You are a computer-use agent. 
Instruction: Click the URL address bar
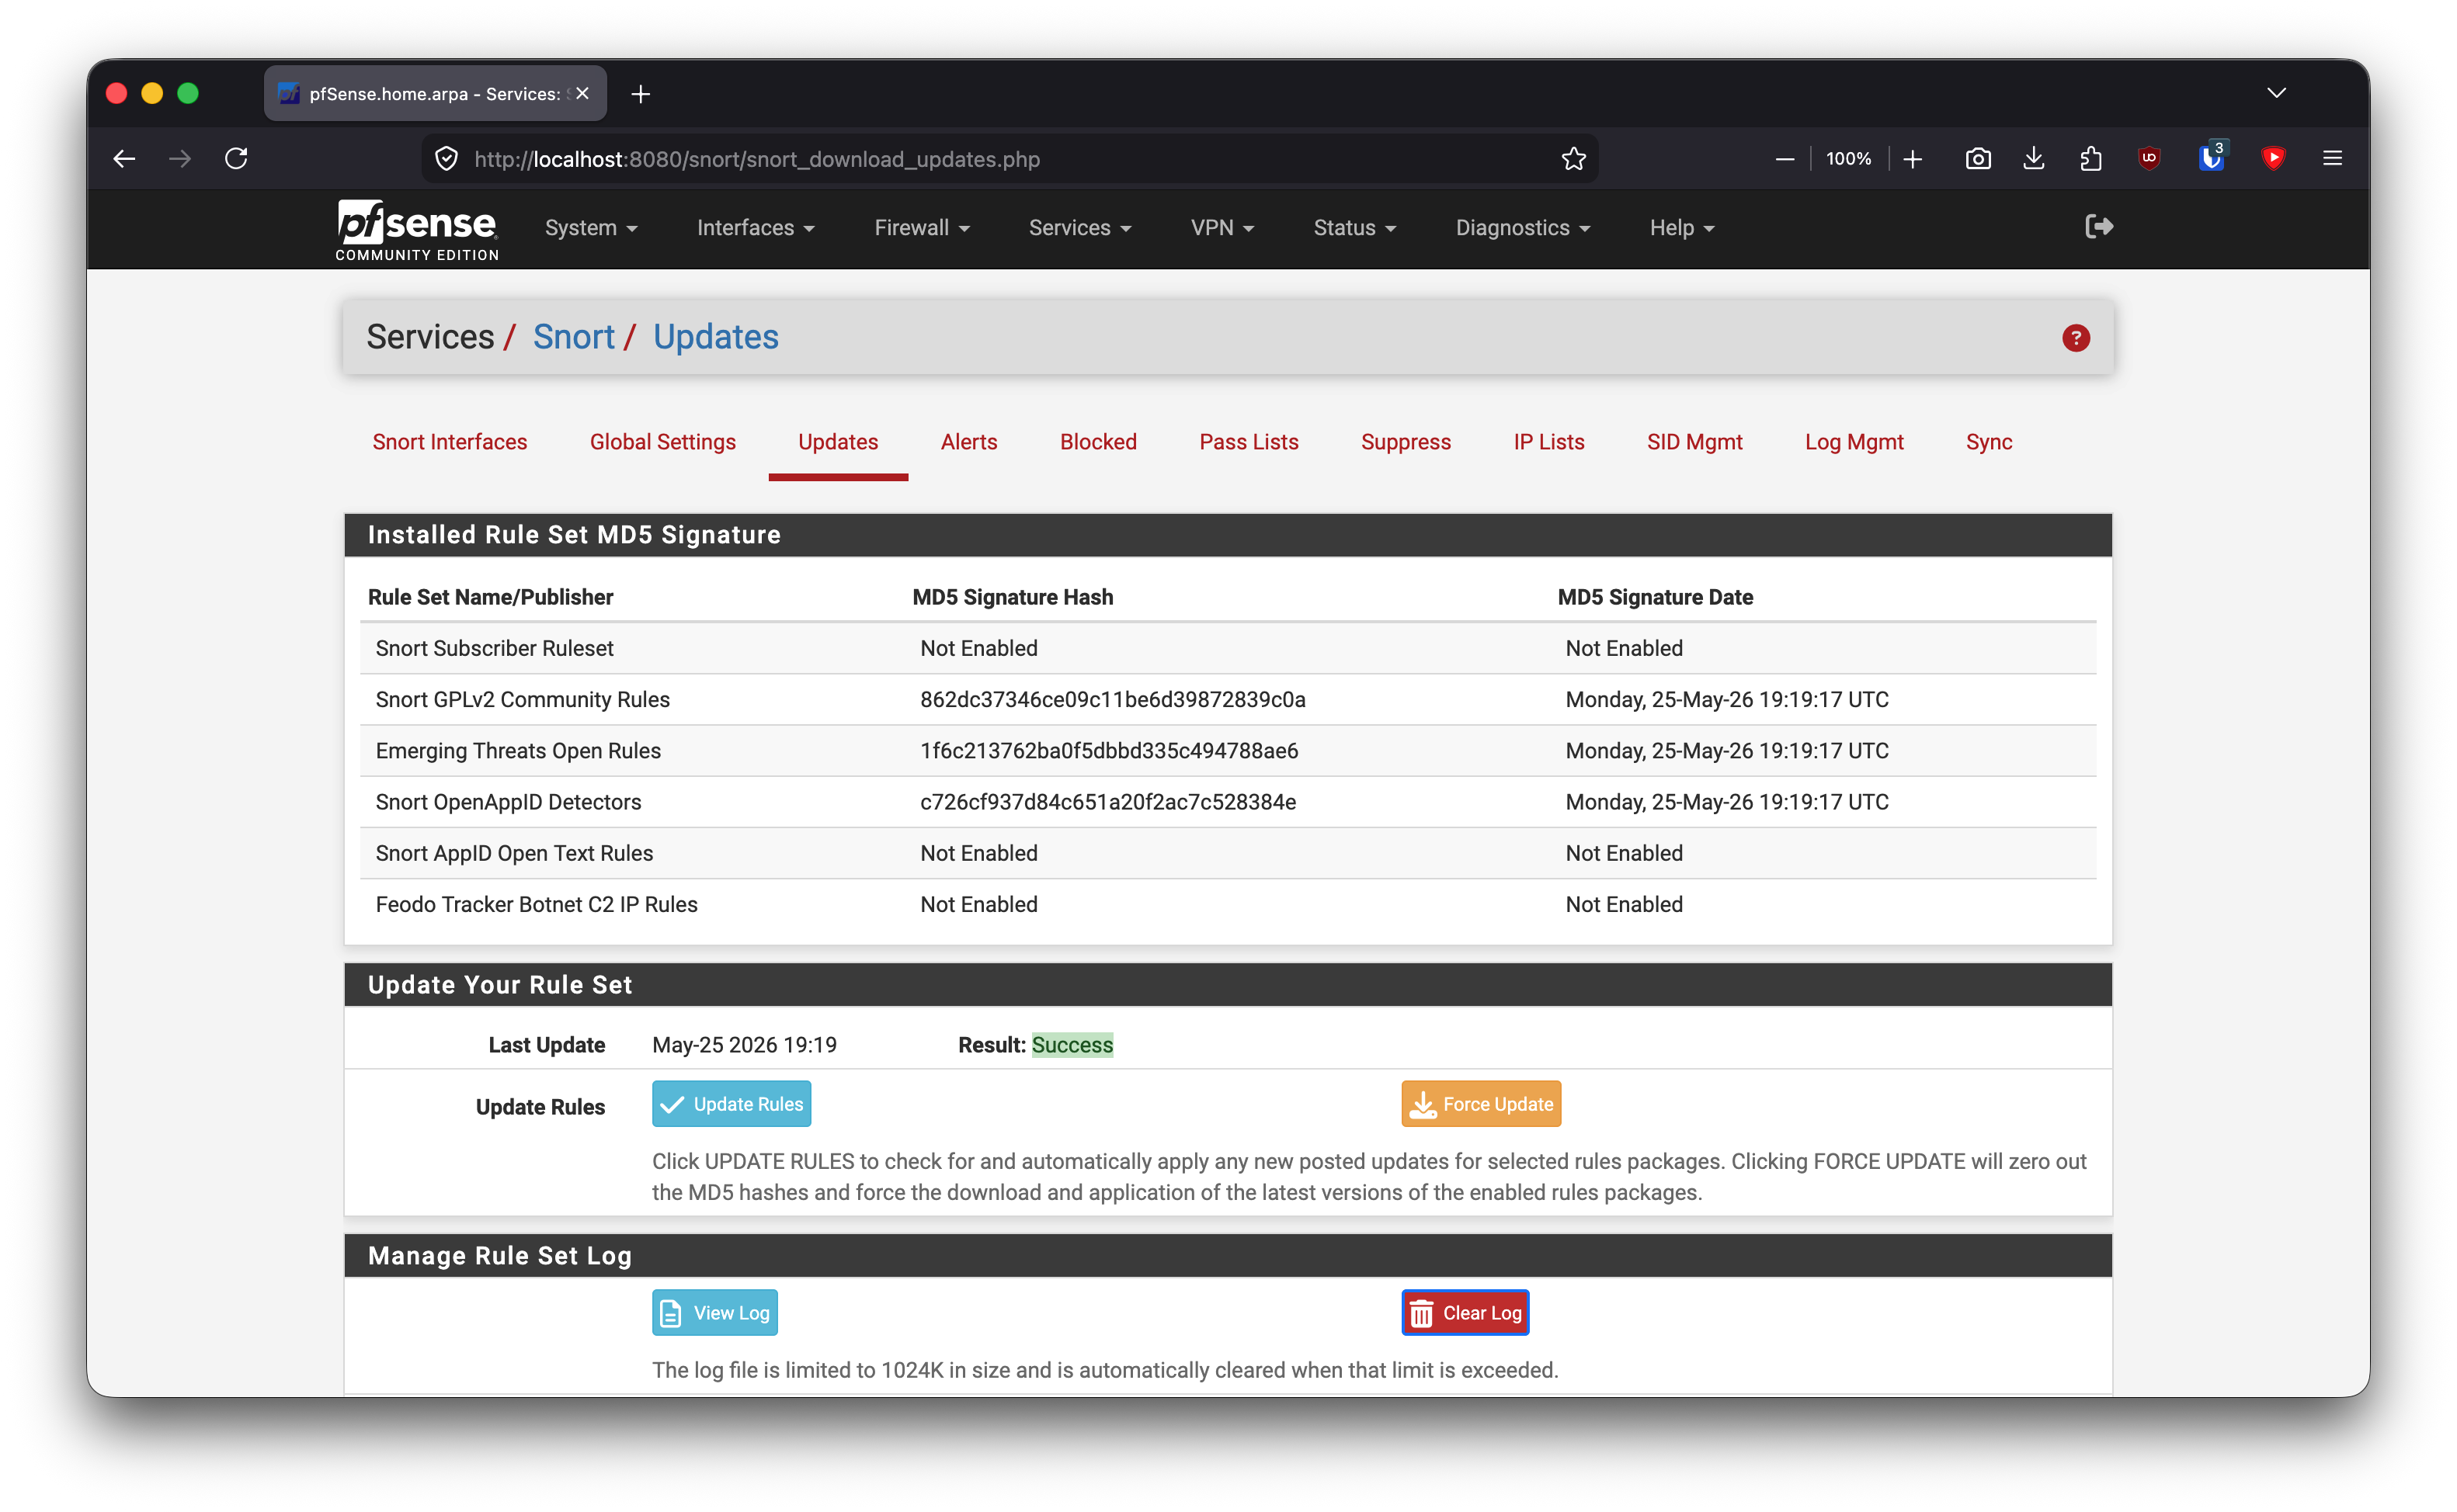click(1010, 158)
